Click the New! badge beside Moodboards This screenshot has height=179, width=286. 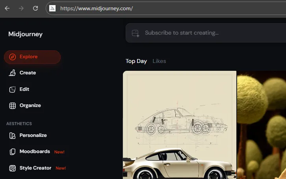coord(59,152)
